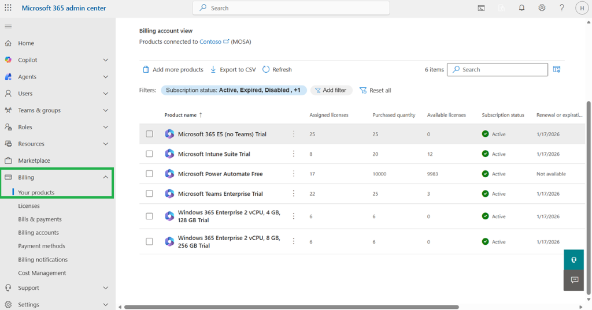Select the Microsoft Power Automate Free checkbox
This screenshot has height=310, width=592.
[x=149, y=174]
